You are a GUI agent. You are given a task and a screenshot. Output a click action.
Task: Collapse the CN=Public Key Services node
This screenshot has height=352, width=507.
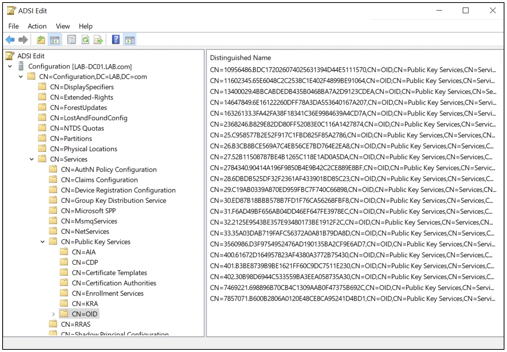click(x=42, y=241)
